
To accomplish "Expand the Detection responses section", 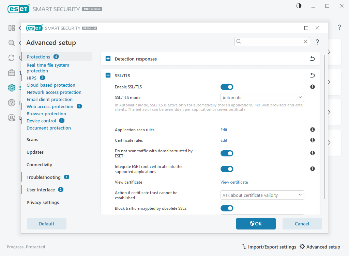I will [x=108, y=58].
